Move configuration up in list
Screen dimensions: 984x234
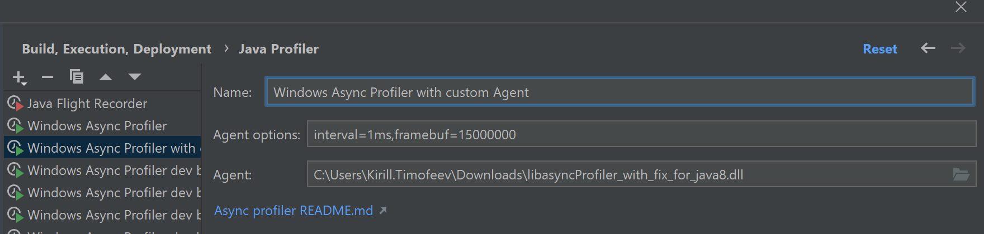coord(106,77)
